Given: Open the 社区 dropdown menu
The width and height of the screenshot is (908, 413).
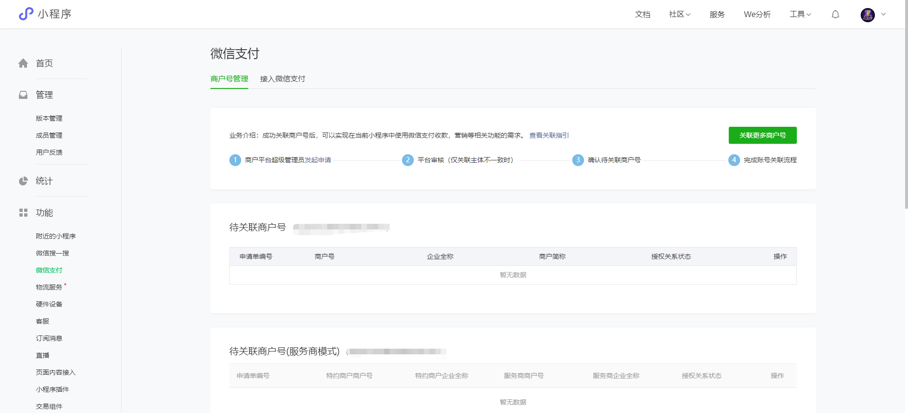Looking at the screenshot, I should pos(680,14).
